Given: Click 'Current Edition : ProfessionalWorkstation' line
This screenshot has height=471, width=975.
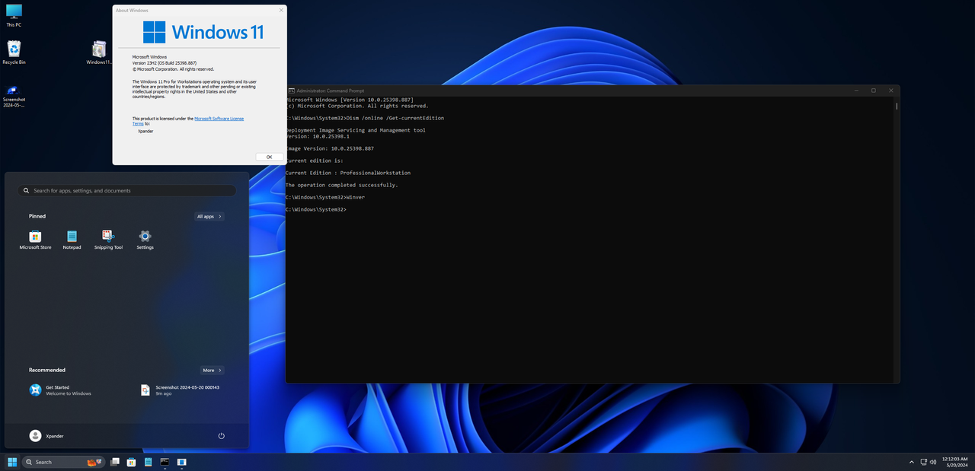Looking at the screenshot, I should [x=348, y=173].
